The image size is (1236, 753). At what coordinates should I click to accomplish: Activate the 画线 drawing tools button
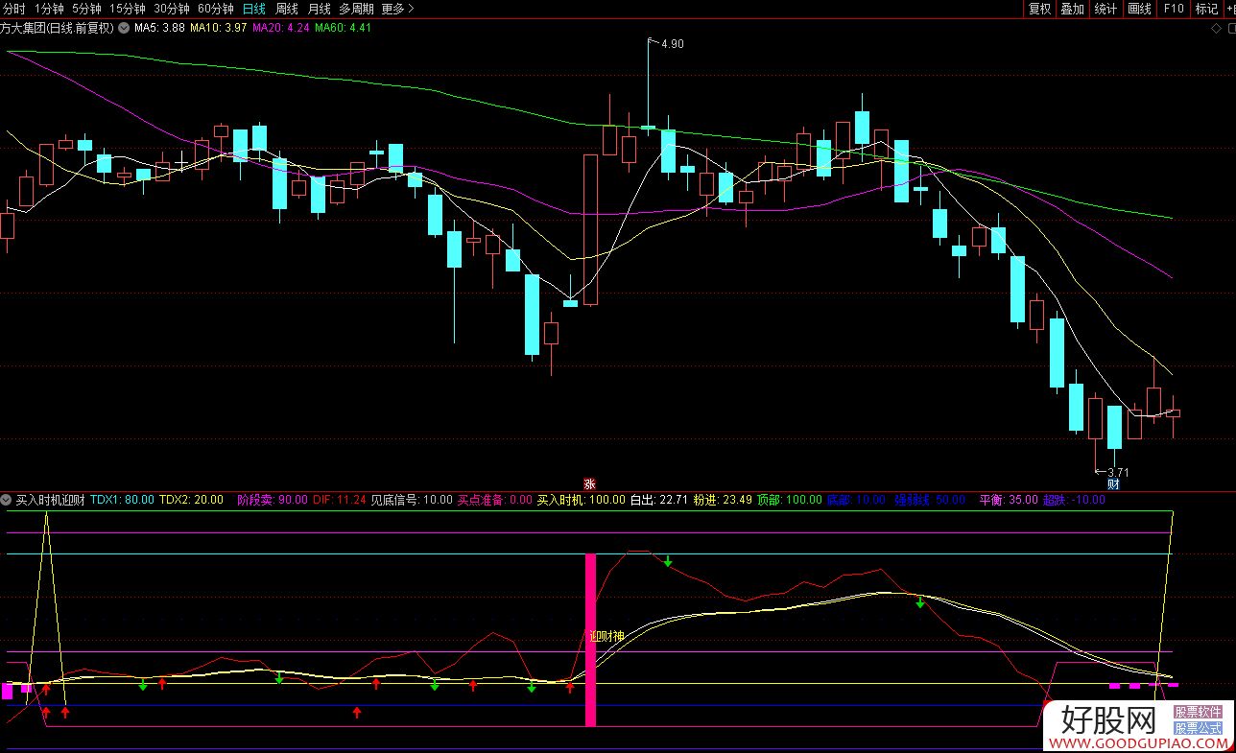tap(1139, 9)
